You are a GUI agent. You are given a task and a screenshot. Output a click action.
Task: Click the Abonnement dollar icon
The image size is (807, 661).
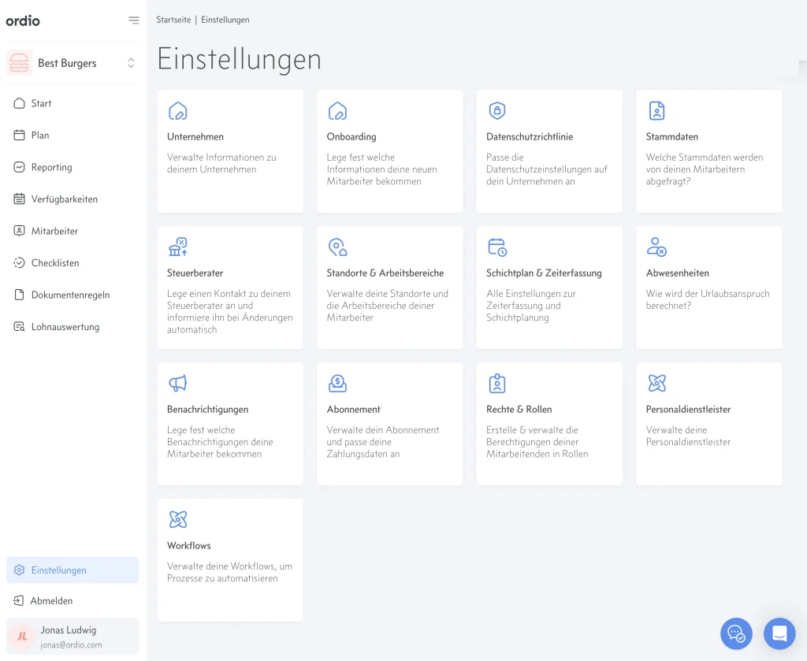coord(337,384)
